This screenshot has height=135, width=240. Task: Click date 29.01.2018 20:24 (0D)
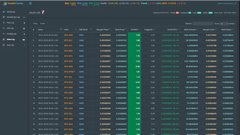pos(48,35)
